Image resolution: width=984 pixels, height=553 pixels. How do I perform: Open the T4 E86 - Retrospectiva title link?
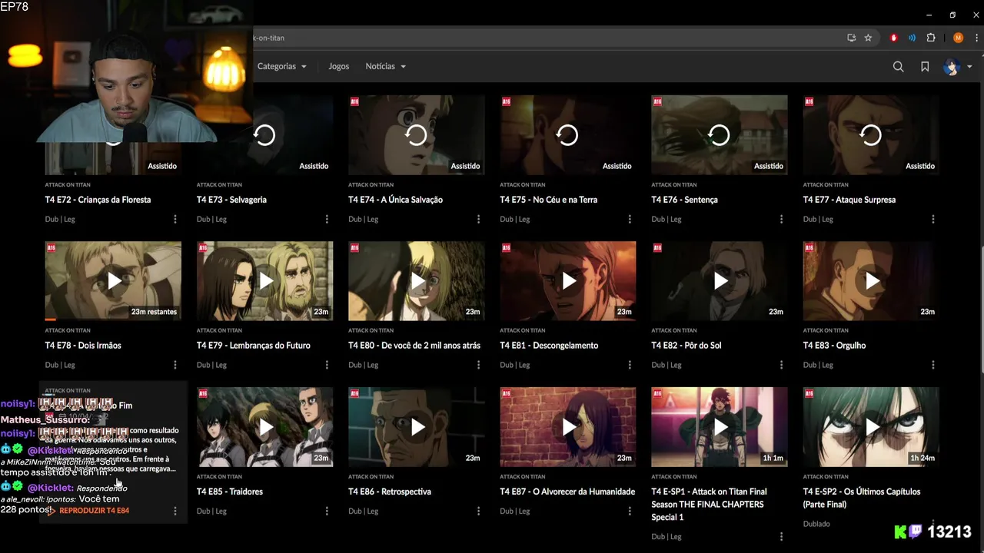point(390,492)
